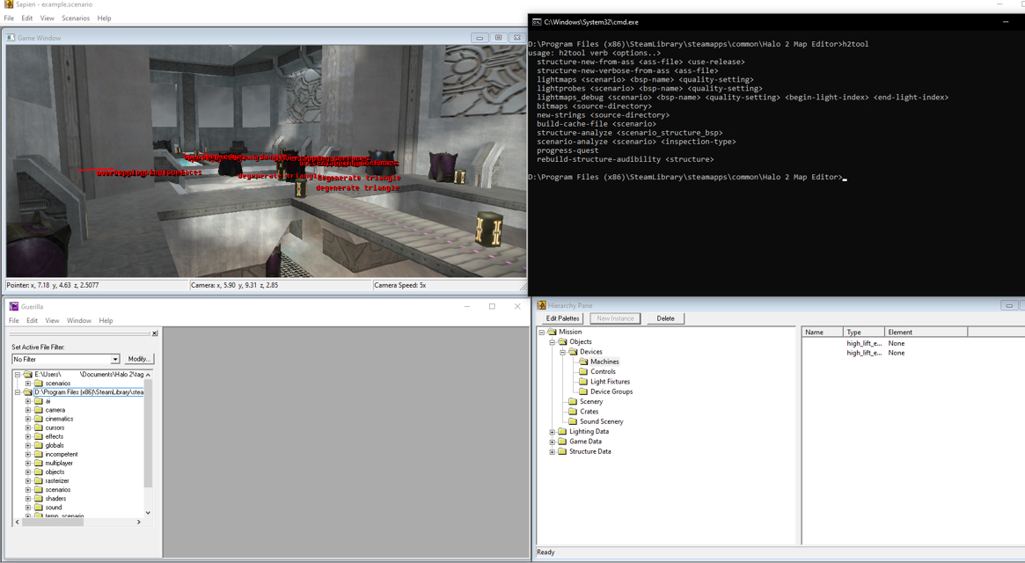Click the Device Groups folder icon
The height and width of the screenshot is (563, 1025).
pos(583,391)
